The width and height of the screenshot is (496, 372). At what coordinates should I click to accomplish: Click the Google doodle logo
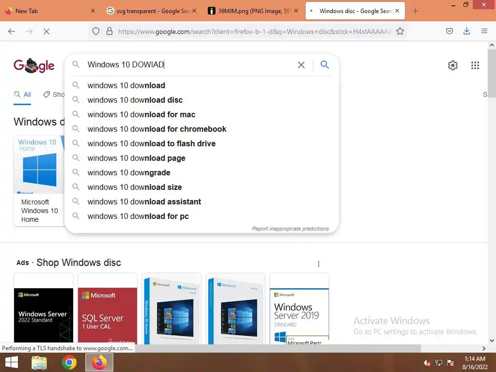[x=34, y=65]
